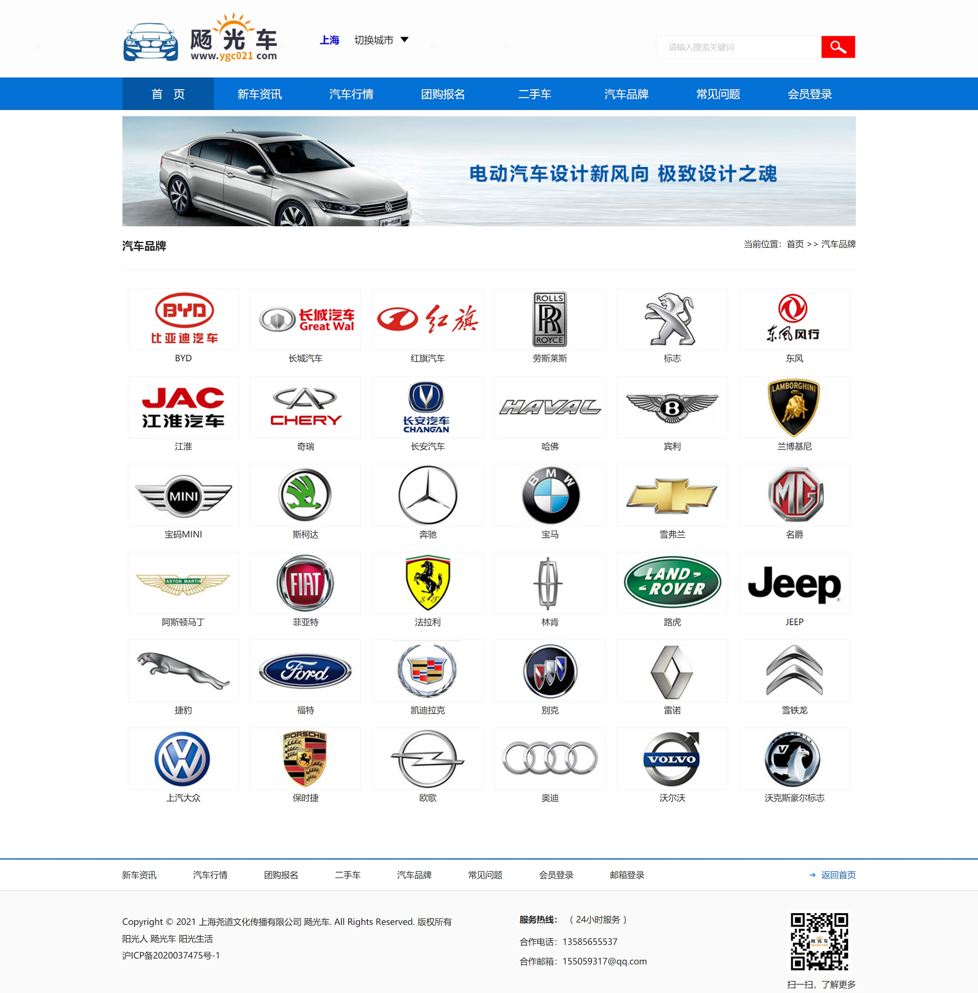
Task: Click the Audi four rings logo
Action: click(550, 759)
